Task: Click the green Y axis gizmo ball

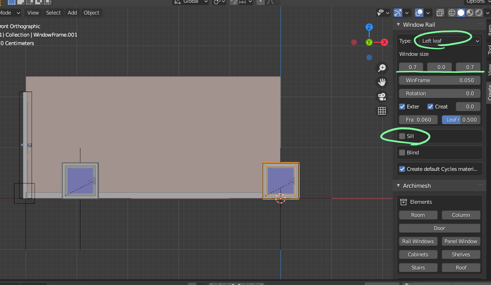Action: click(x=369, y=42)
